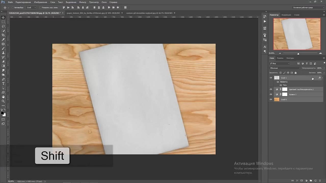
Task: Hide the Слой 0 layer
Action: (x=271, y=99)
